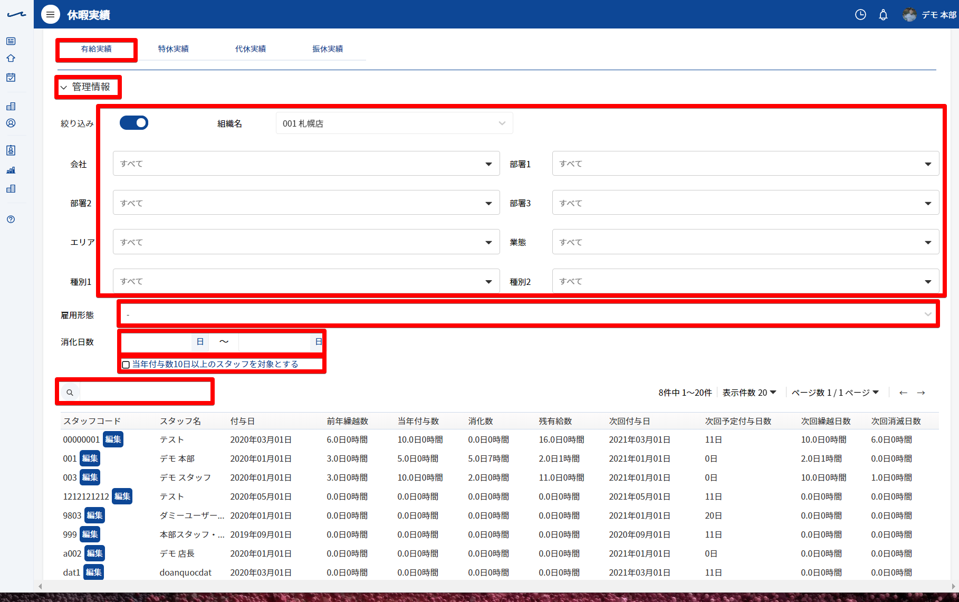The height and width of the screenshot is (602, 959).
Task: Open the 雇用形態 dropdown
Action: point(528,314)
